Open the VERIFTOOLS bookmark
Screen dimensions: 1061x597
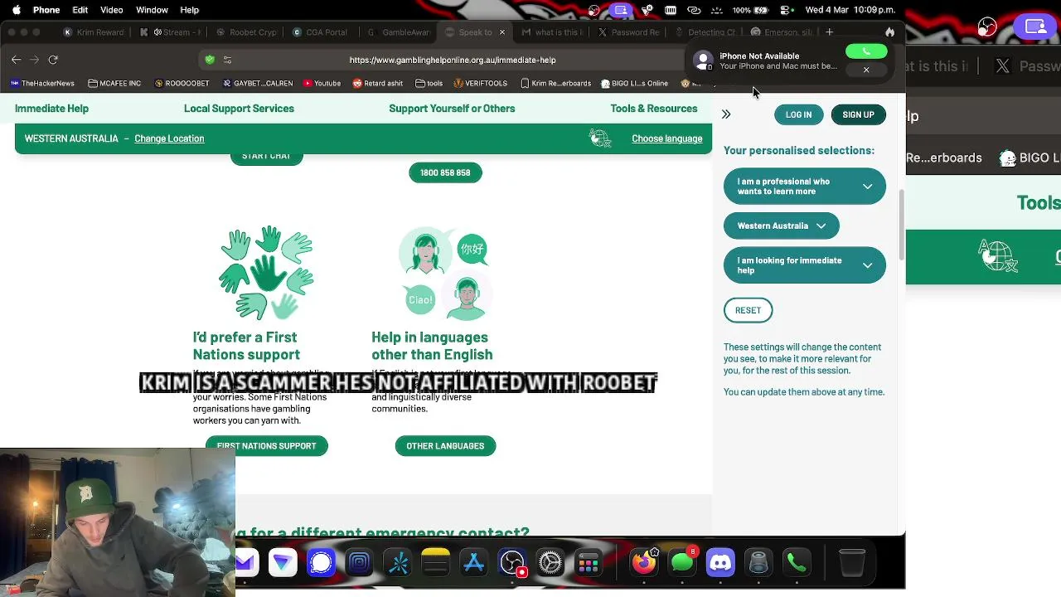[480, 84]
